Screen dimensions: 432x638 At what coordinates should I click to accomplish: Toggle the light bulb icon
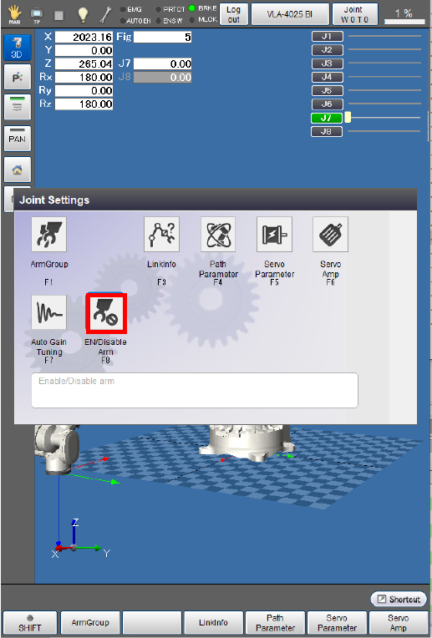(x=83, y=15)
